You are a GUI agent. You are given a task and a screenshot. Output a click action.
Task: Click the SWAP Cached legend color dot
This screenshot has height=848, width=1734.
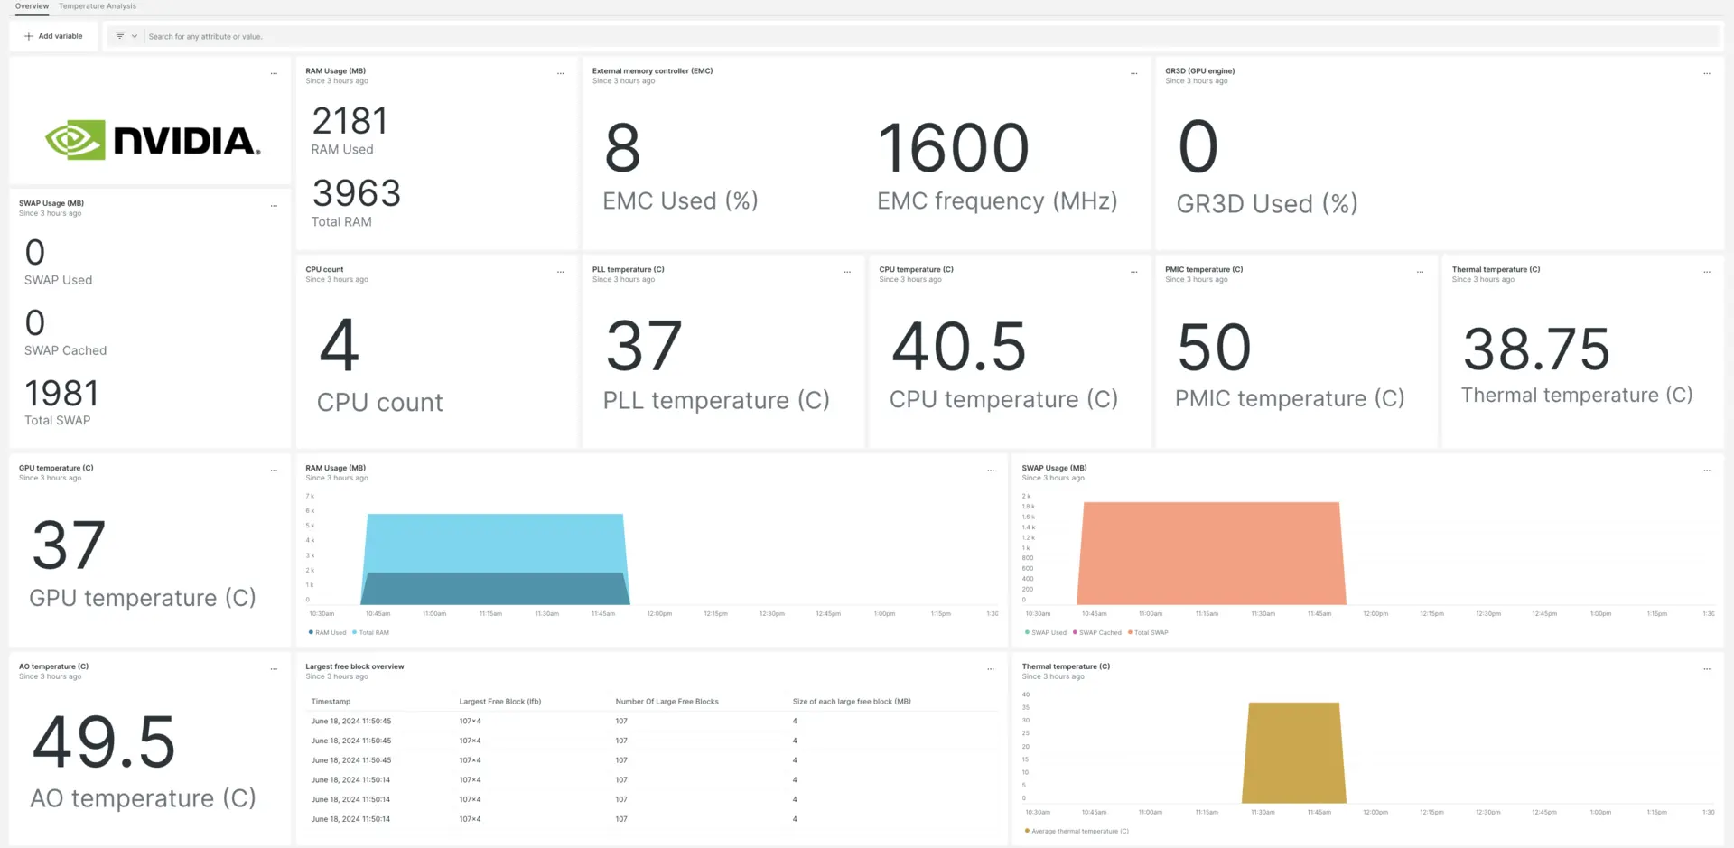[x=1075, y=632]
